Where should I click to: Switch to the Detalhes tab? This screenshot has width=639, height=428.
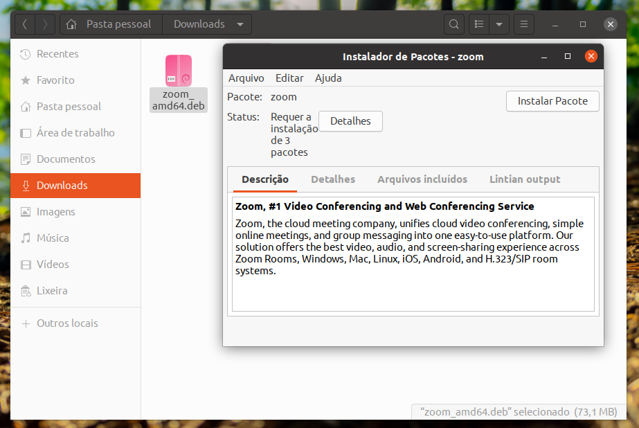tap(333, 179)
